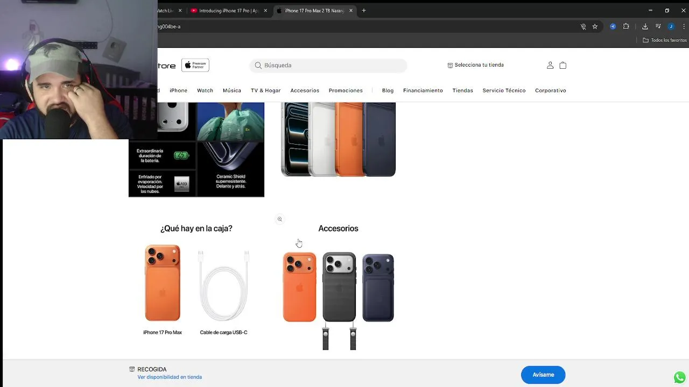
Task: Open the Música menu item
Action: (x=232, y=90)
